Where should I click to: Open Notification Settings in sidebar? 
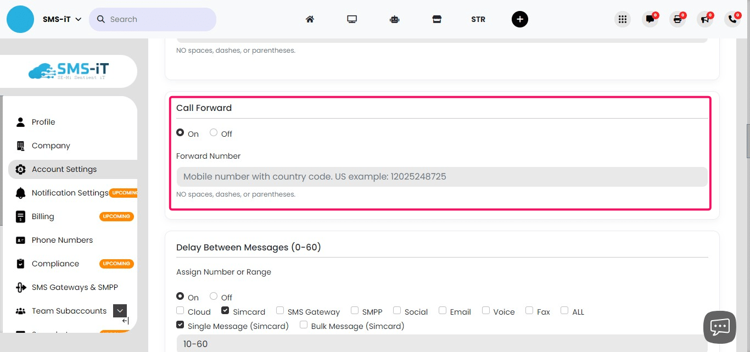pos(70,193)
